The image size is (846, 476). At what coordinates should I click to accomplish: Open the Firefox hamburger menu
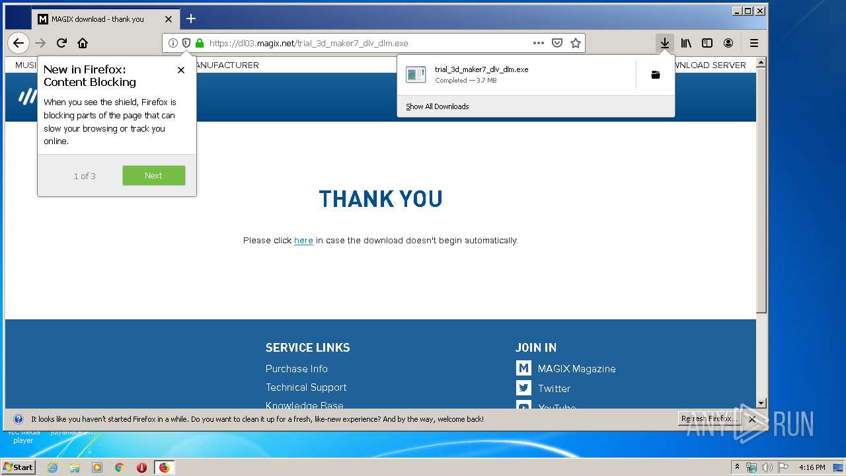coord(754,43)
